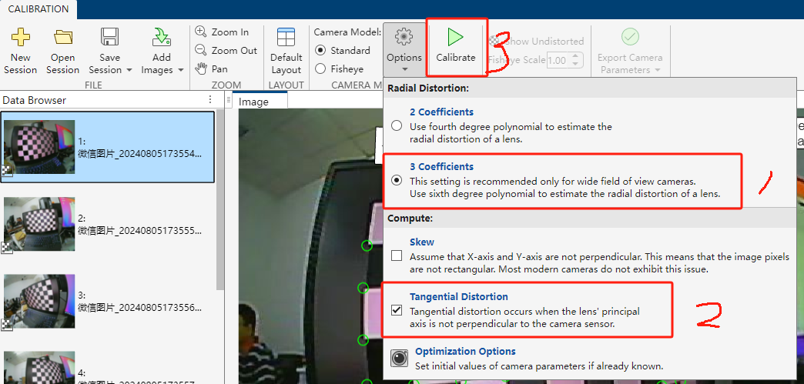Select the Standard camera model
Image resolution: width=804 pixels, height=384 pixels.
click(320, 50)
